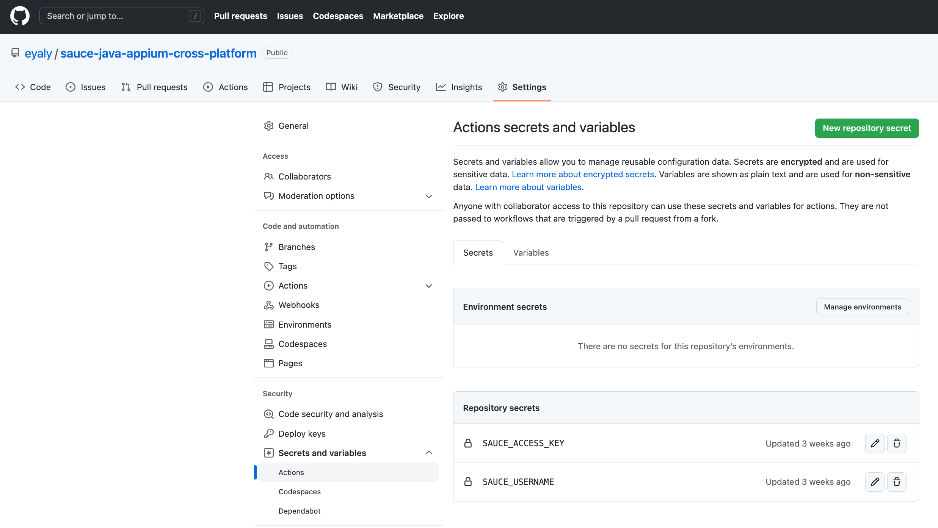This screenshot has width=938, height=528.
Task: Click the lock icon next to SAUCE_USERNAME
Action: click(x=468, y=482)
